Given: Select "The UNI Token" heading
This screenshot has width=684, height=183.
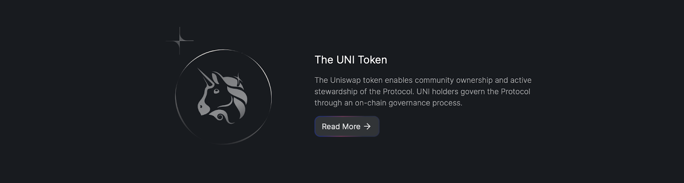Looking at the screenshot, I should pos(351,60).
